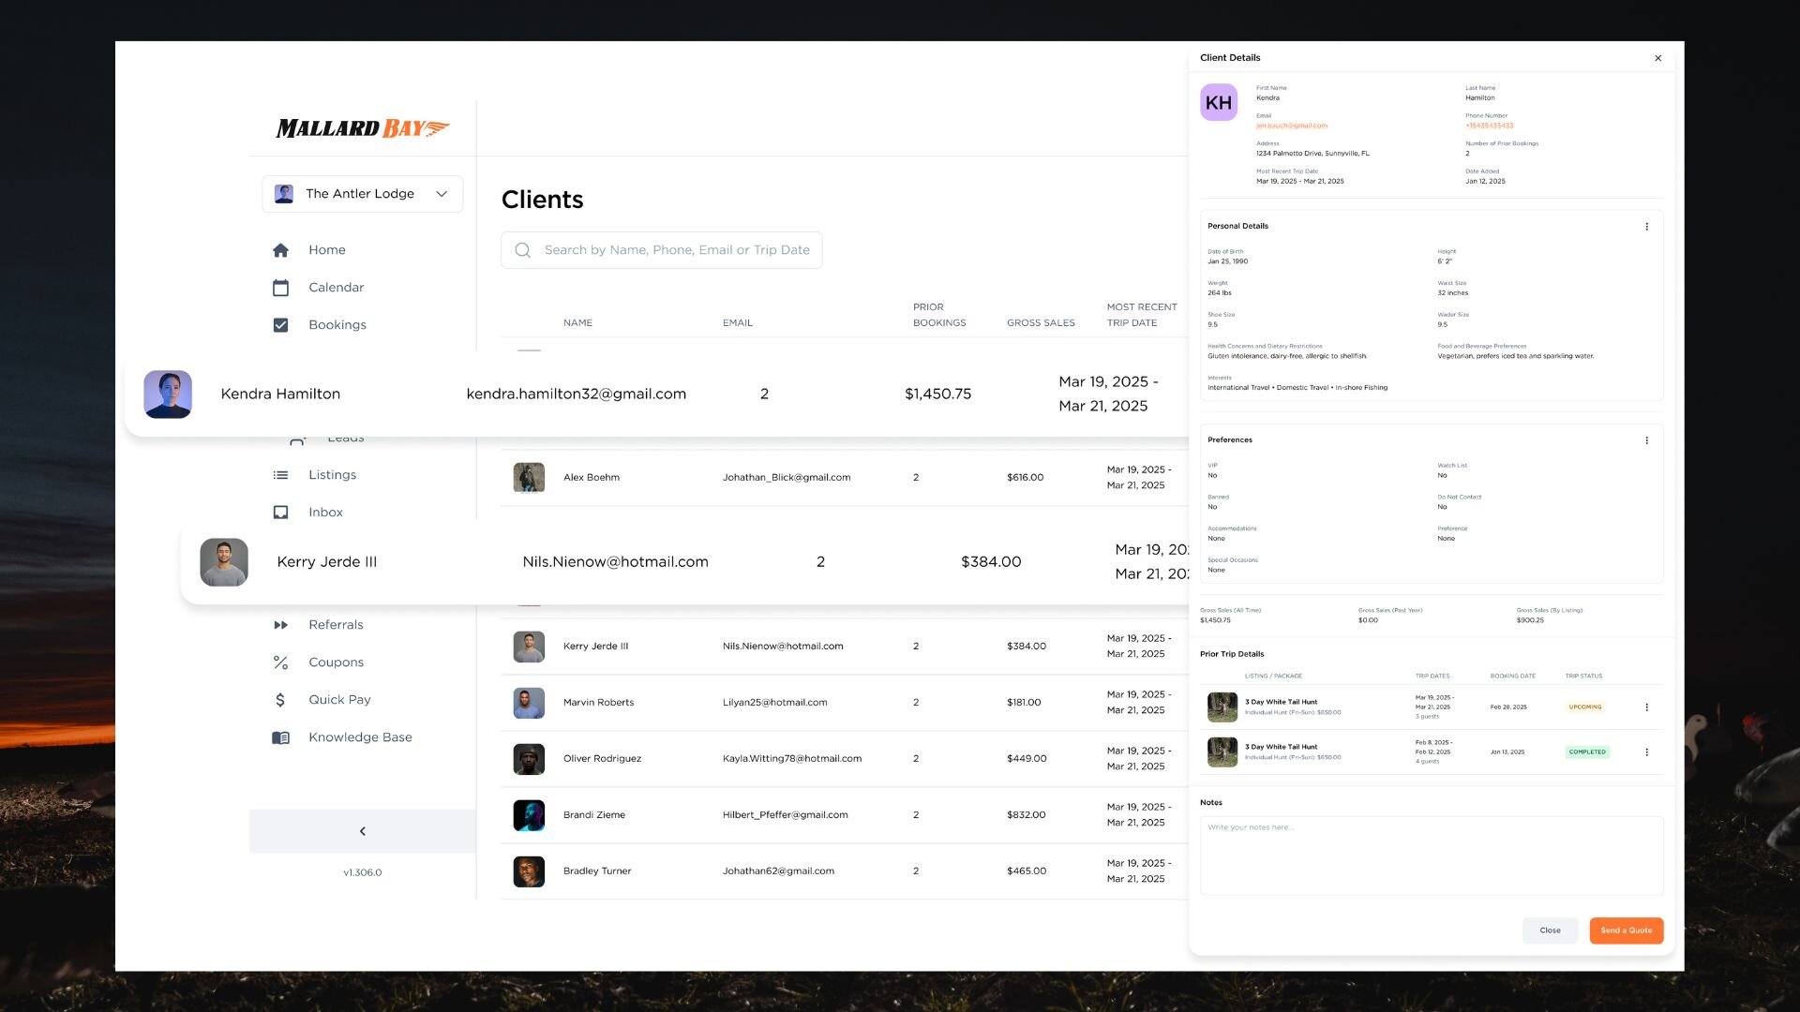Click the Notes text area
1800x1012 pixels.
point(1431,855)
